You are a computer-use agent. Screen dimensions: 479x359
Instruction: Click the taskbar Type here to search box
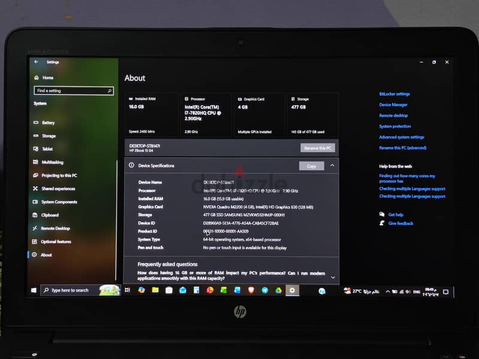click(80, 290)
